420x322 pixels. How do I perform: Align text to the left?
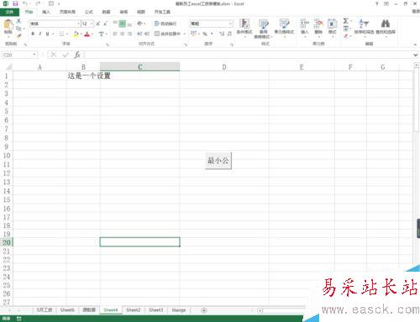pos(115,34)
